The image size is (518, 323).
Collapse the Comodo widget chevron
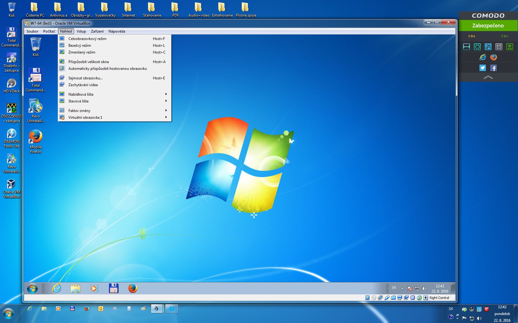coord(488,78)
